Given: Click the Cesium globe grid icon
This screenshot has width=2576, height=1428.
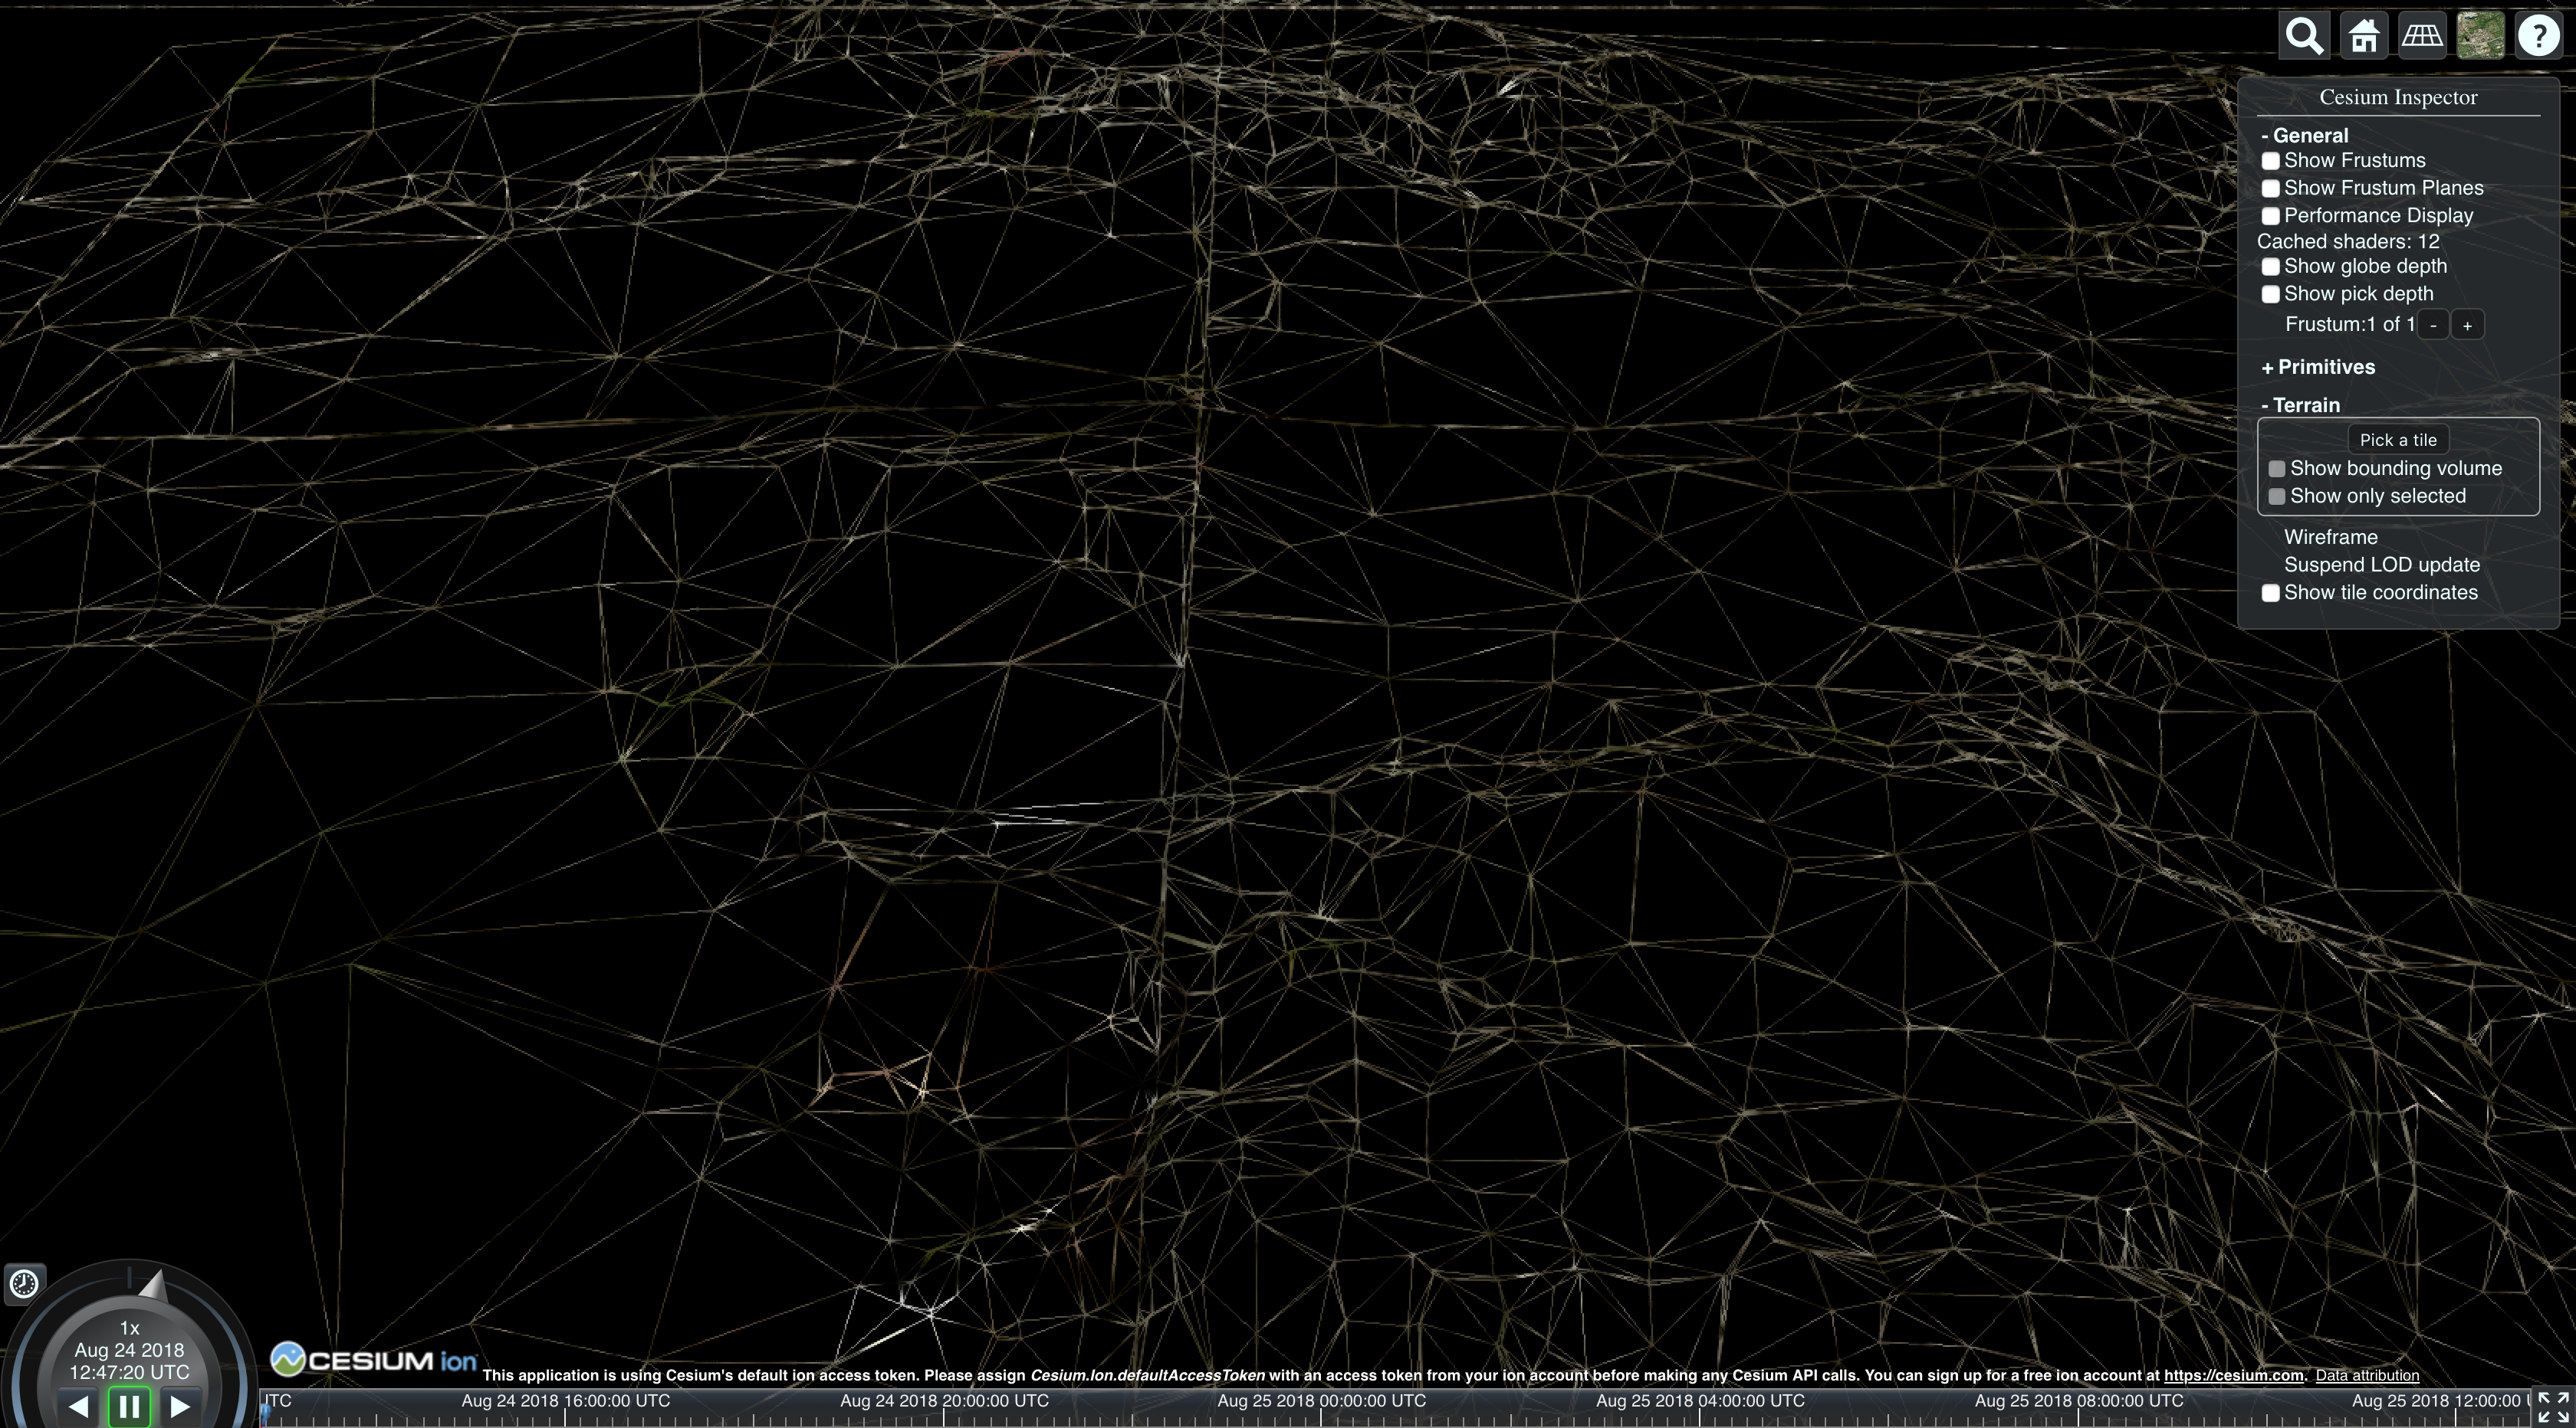Looking at the screenshot, I should [x=2423, y=35].
